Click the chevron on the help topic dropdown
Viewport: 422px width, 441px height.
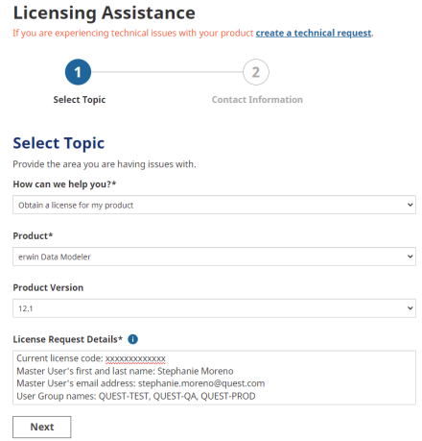tap(410, 205)
